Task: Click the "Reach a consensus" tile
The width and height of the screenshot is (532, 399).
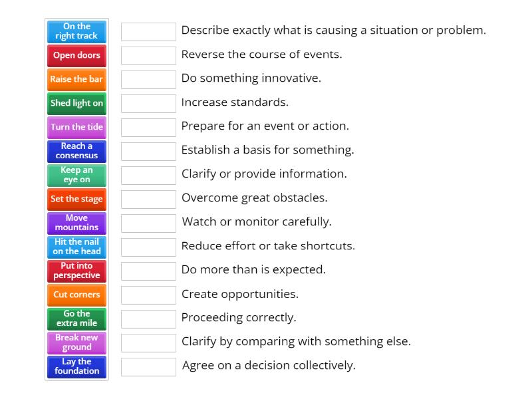Action: tap(76, 152)
